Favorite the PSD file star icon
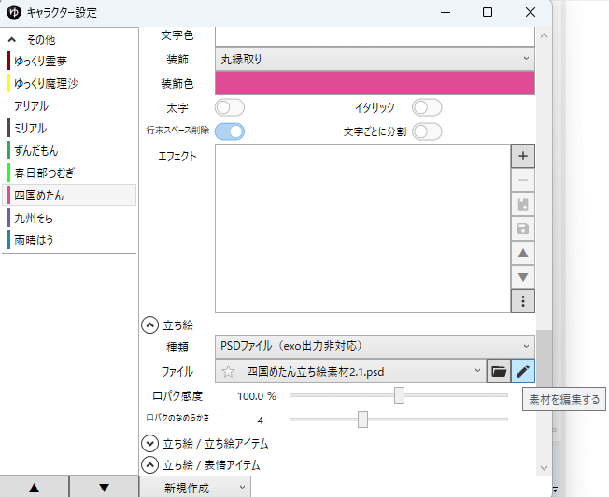 (x=228, y=371)
